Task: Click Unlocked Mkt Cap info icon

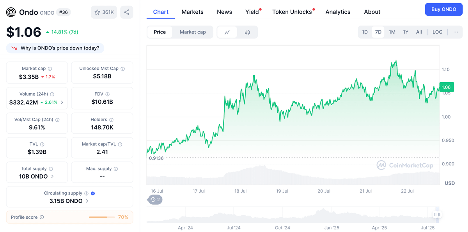Action: tap(122, 69)
